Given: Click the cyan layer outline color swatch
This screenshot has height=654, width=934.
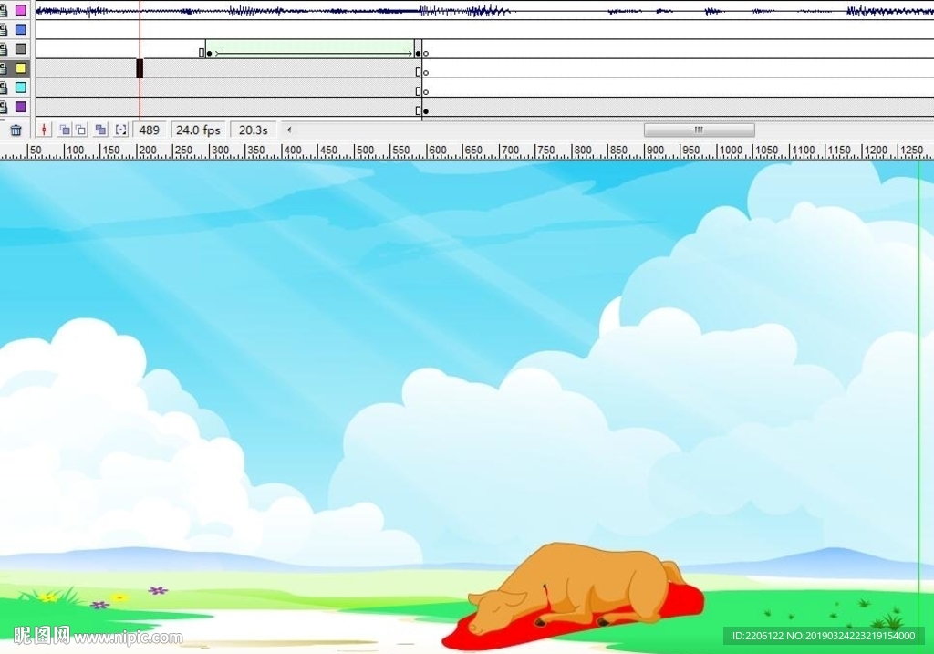Looking at the screenshot, I should pos(21,88).
